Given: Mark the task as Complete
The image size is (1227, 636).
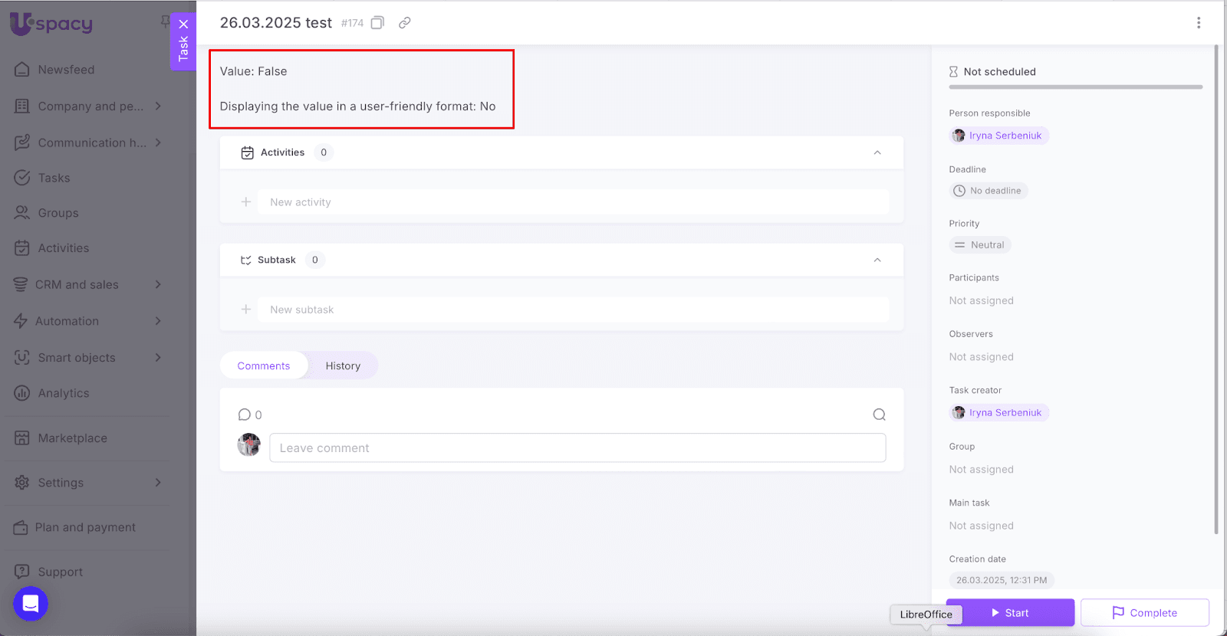Looking at the screenshot, I should 1144,613.
